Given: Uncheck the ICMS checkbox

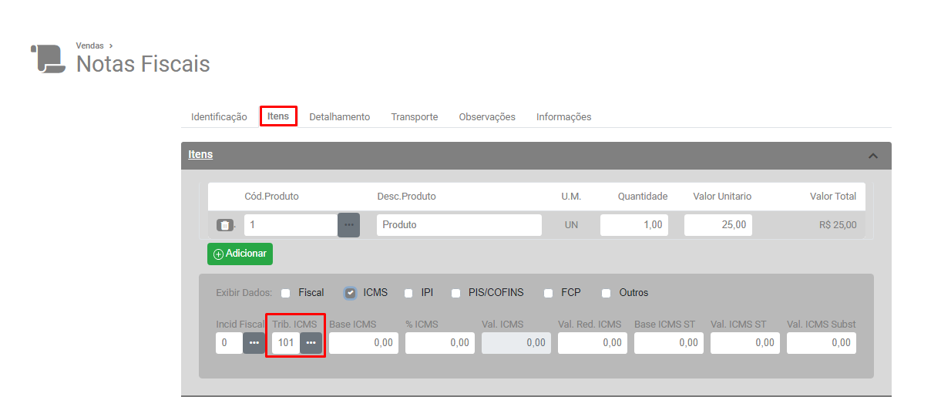Looking at the screenshot, I should [351, 293].
